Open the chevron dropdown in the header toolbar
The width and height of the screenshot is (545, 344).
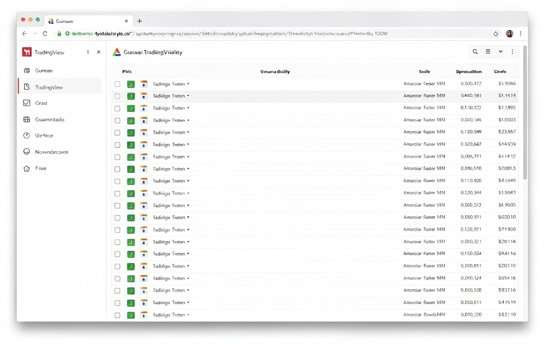501,52
